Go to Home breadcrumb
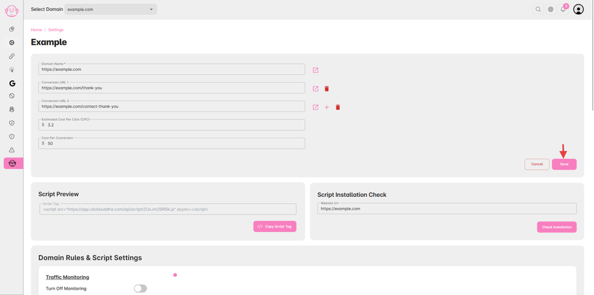 pos(36,30)
